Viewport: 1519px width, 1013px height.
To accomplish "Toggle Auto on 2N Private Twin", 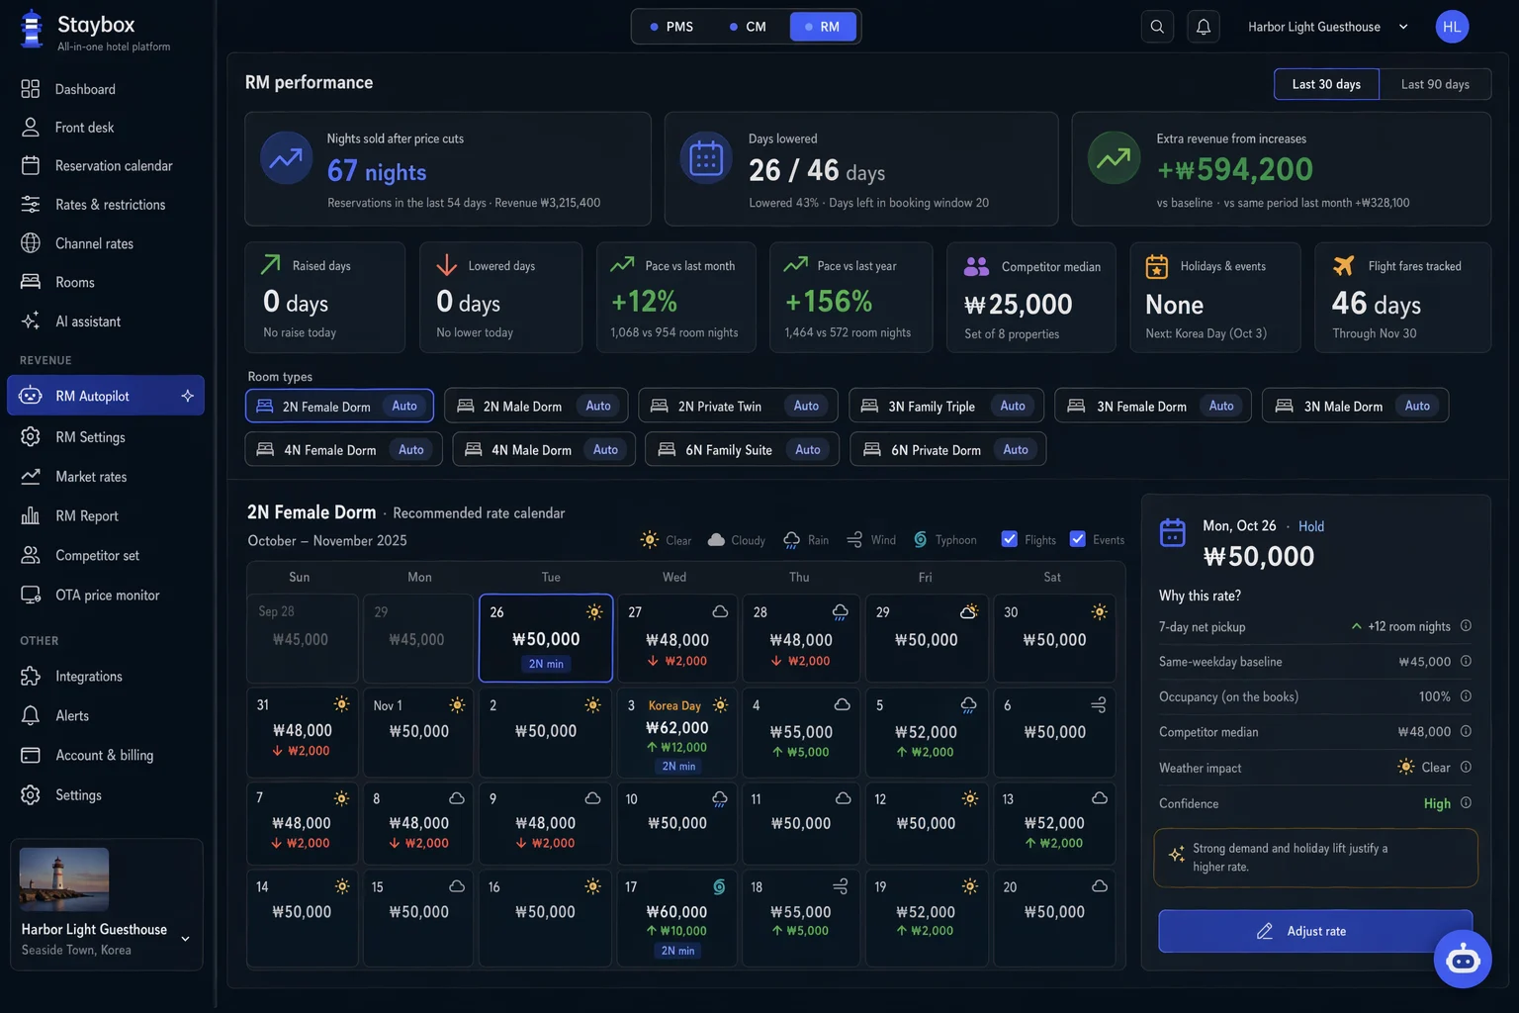I will pos(806,406).
